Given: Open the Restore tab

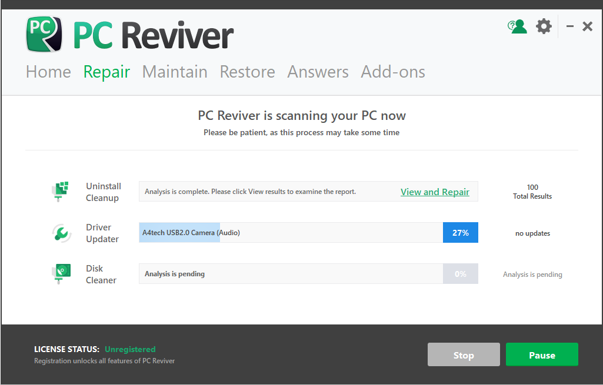Looking at the screenshot, I should point(247,72).
